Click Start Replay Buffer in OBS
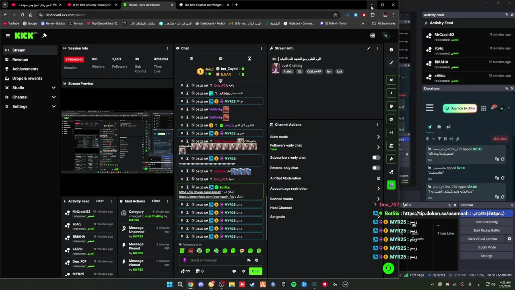Image resolution: width=515 pixels, height=290 pixels. [x=486, y=230]
